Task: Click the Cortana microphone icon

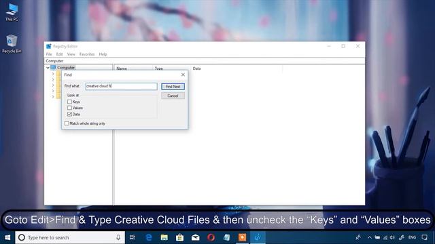Action: pyautogui.click(x=118, y=237)
